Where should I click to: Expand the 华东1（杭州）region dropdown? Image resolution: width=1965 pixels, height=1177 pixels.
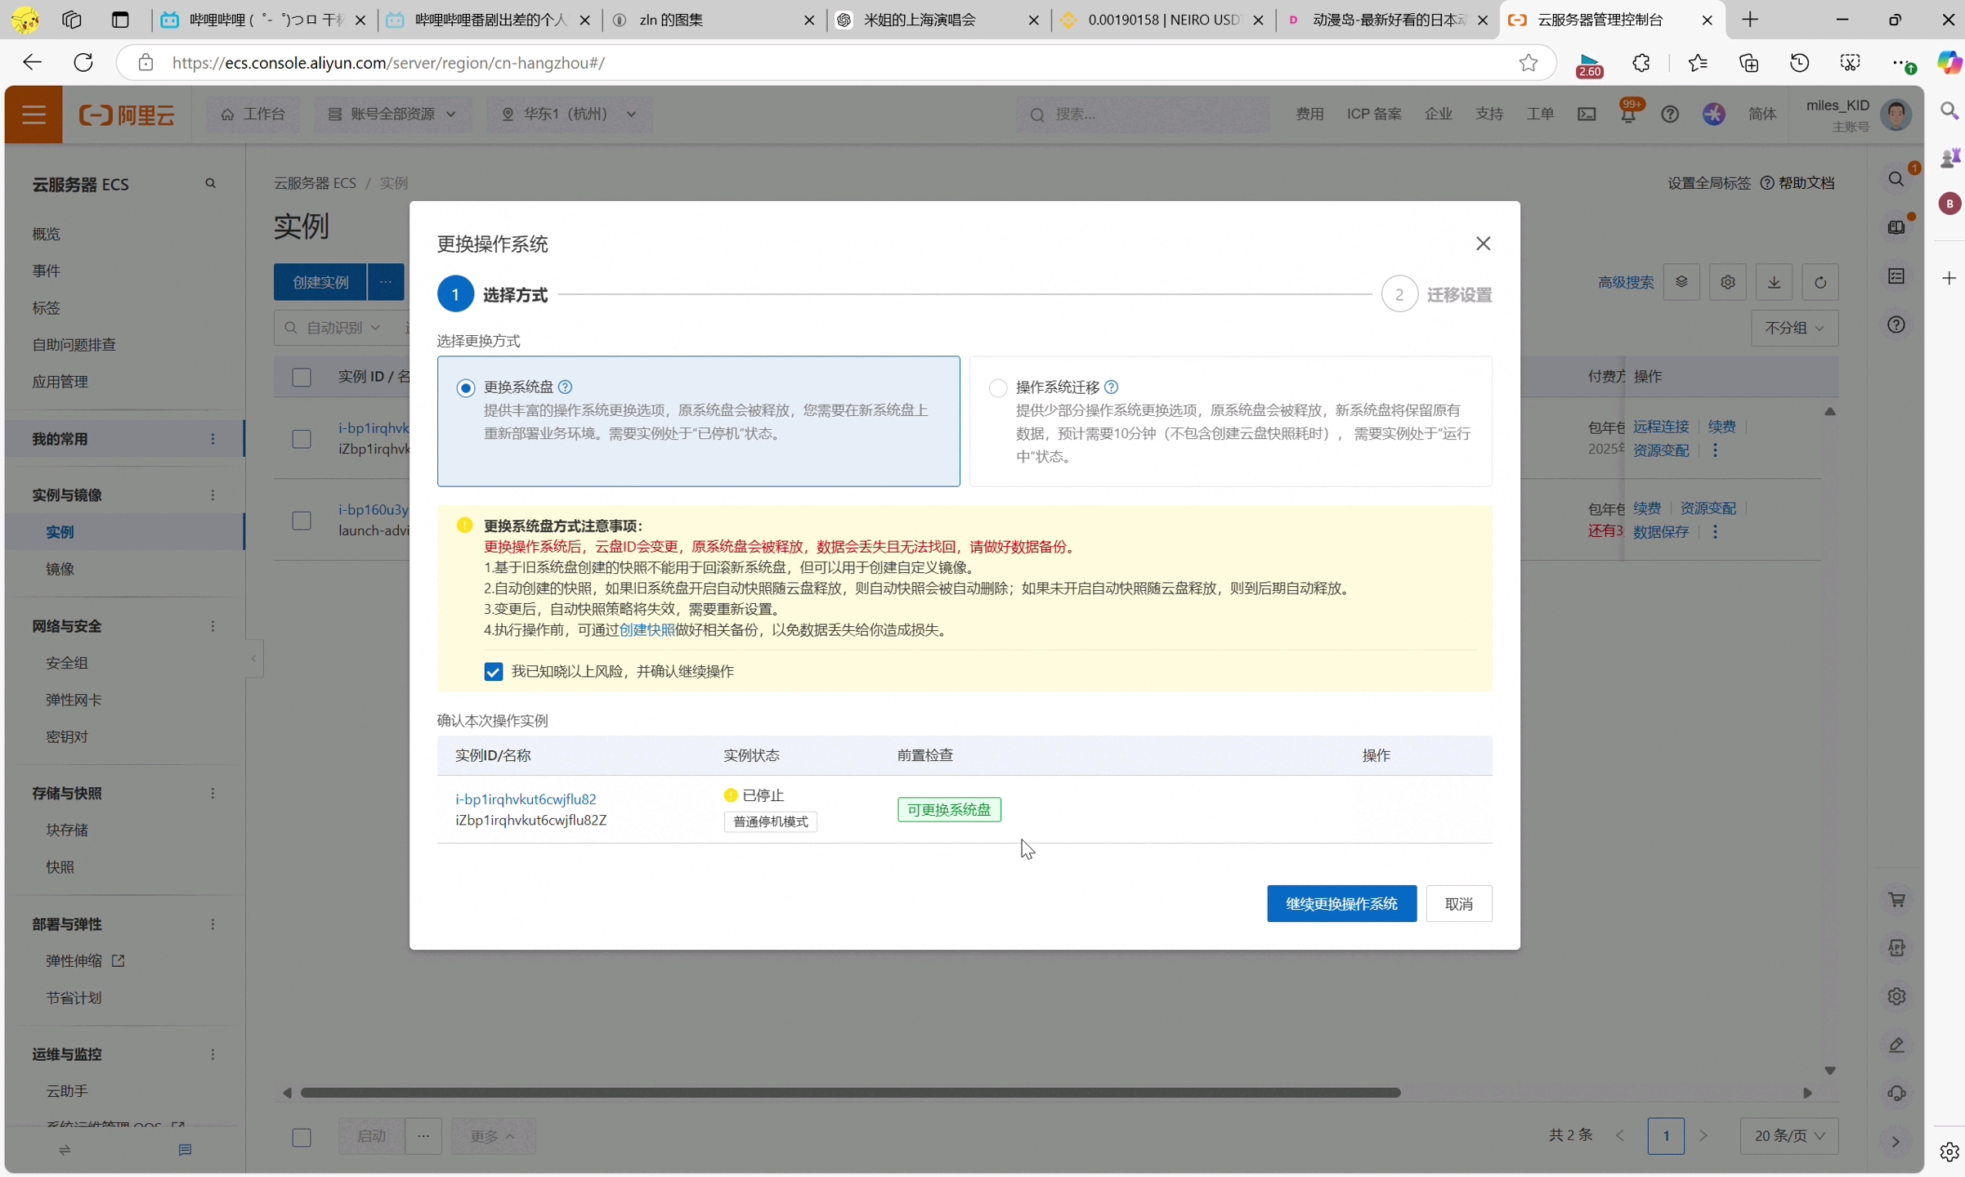(569, 114)
